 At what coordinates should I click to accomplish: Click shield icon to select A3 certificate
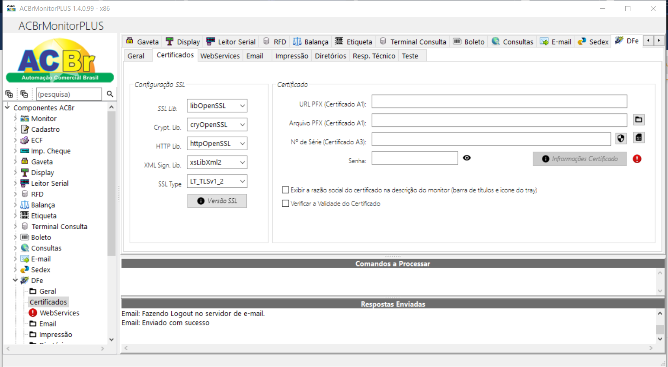(x=621, y=139)
